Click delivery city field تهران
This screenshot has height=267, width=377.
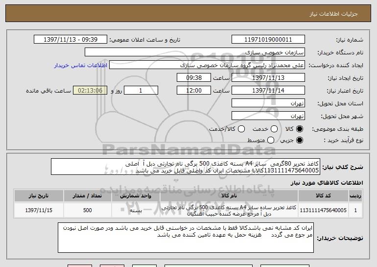(x=268, y=116)
